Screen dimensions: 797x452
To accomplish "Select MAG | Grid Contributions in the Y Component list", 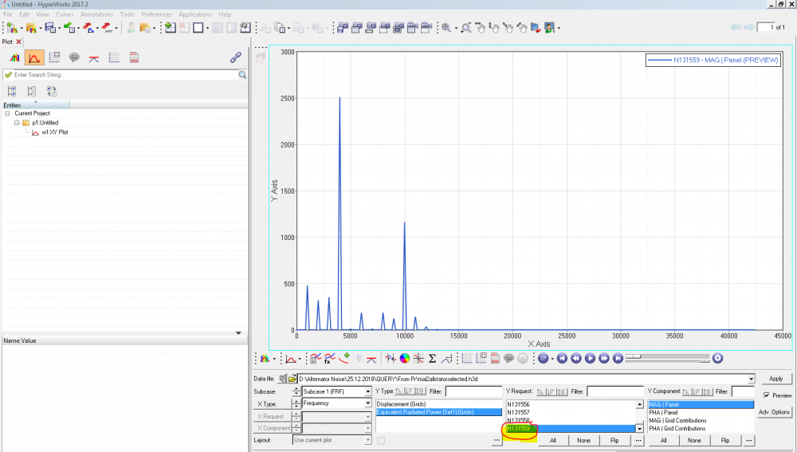I will [x=701, y=420].
